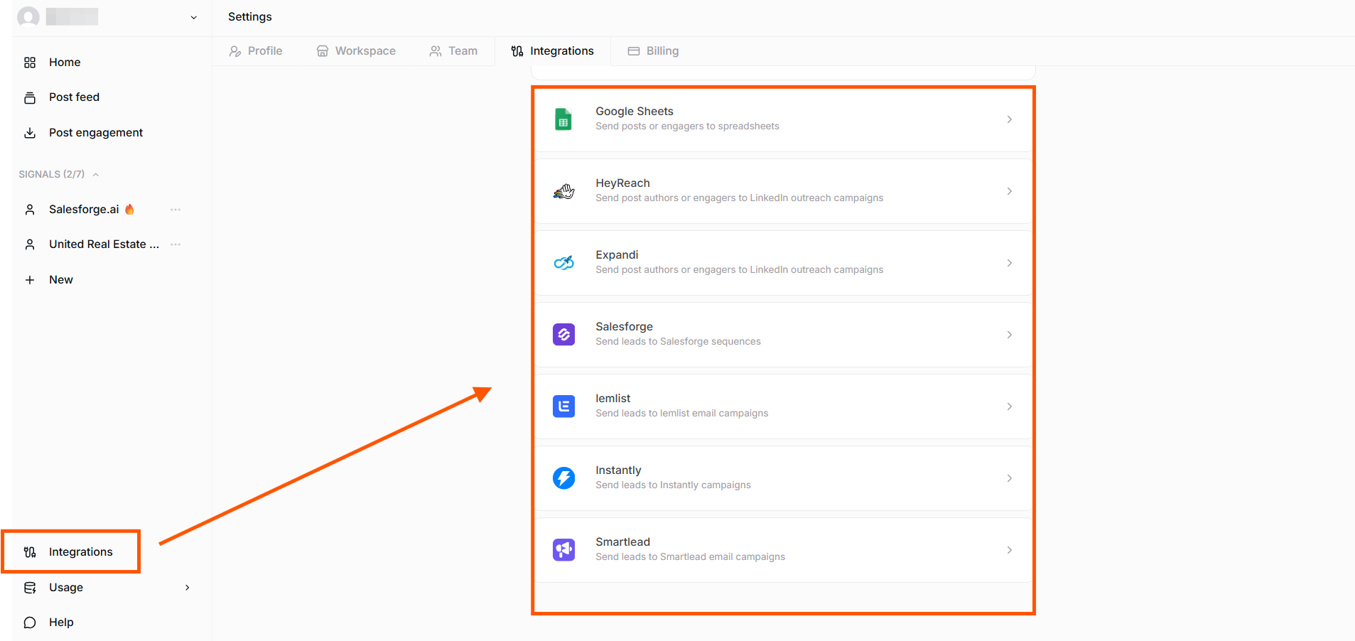This screenshot has height=641, width=1355.
Task: Open Post feed page
Action: click(x=74, y=97)
